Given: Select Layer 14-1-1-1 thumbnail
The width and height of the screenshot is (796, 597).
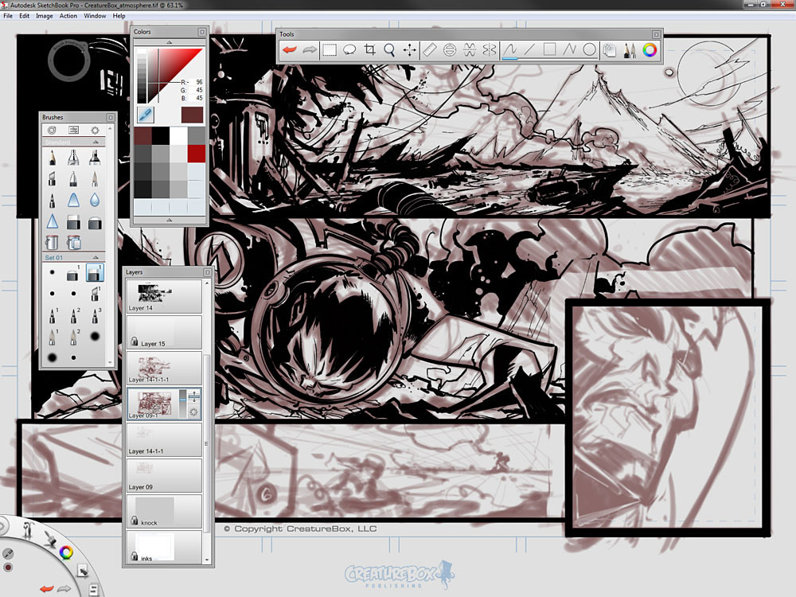Looking at the screenshot, I should coord(154,366).
